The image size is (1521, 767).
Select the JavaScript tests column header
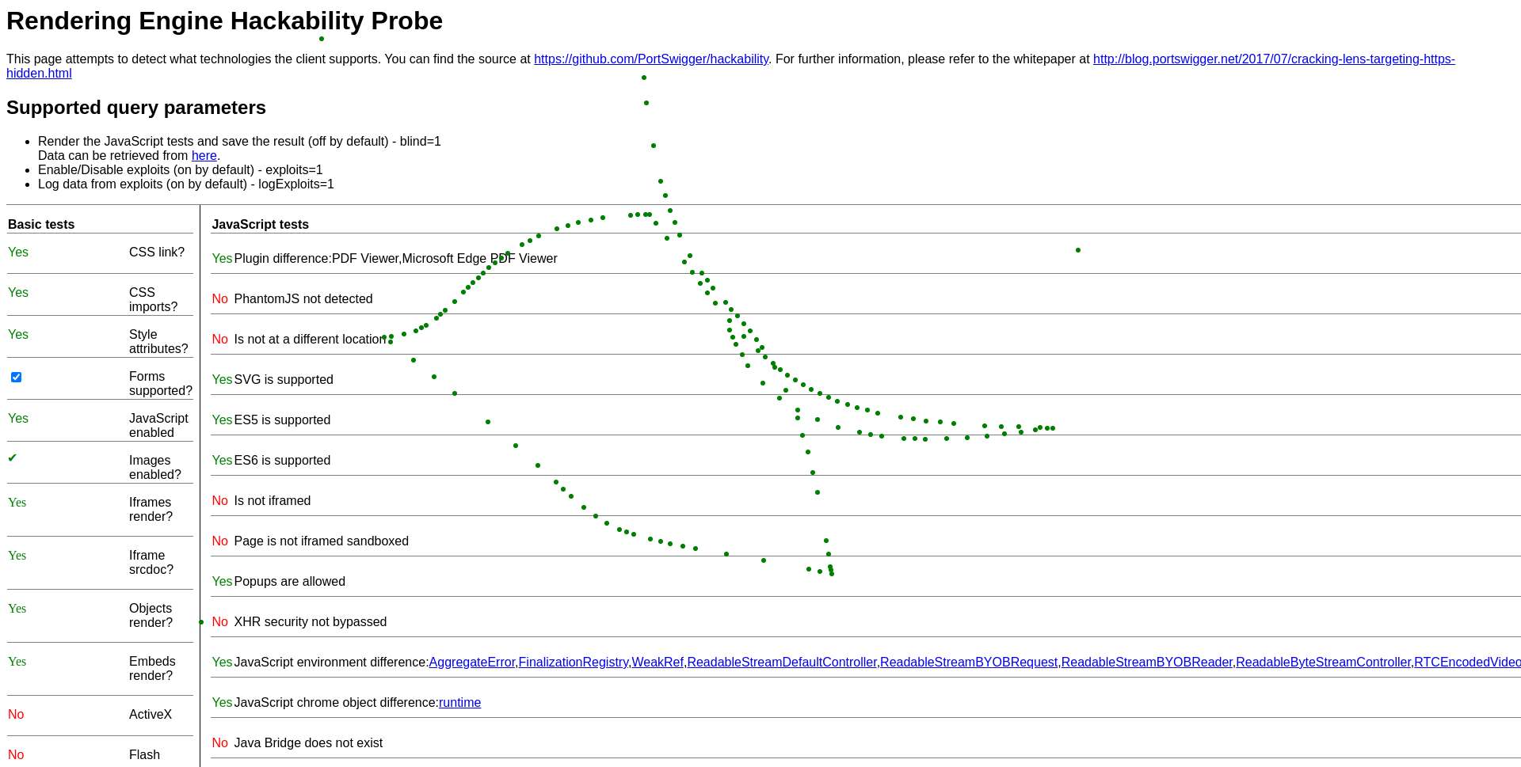point(260,225)
